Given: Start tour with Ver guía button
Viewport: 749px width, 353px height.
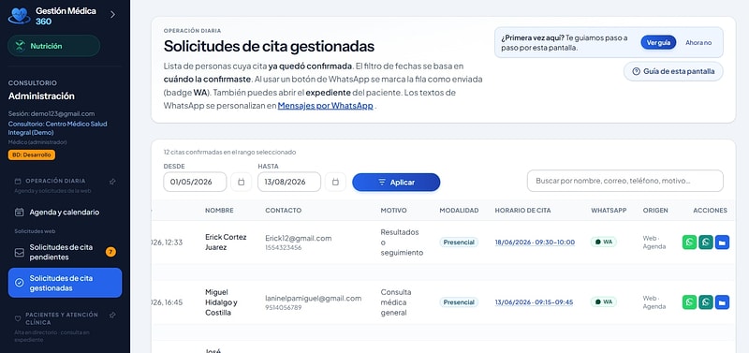Looking at the screenshot, I should pyautogui.click(x=658, y=42).
